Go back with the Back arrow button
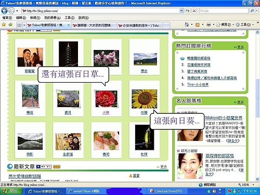Viewport: 260px width, 195px height. [x=4, y=11]
